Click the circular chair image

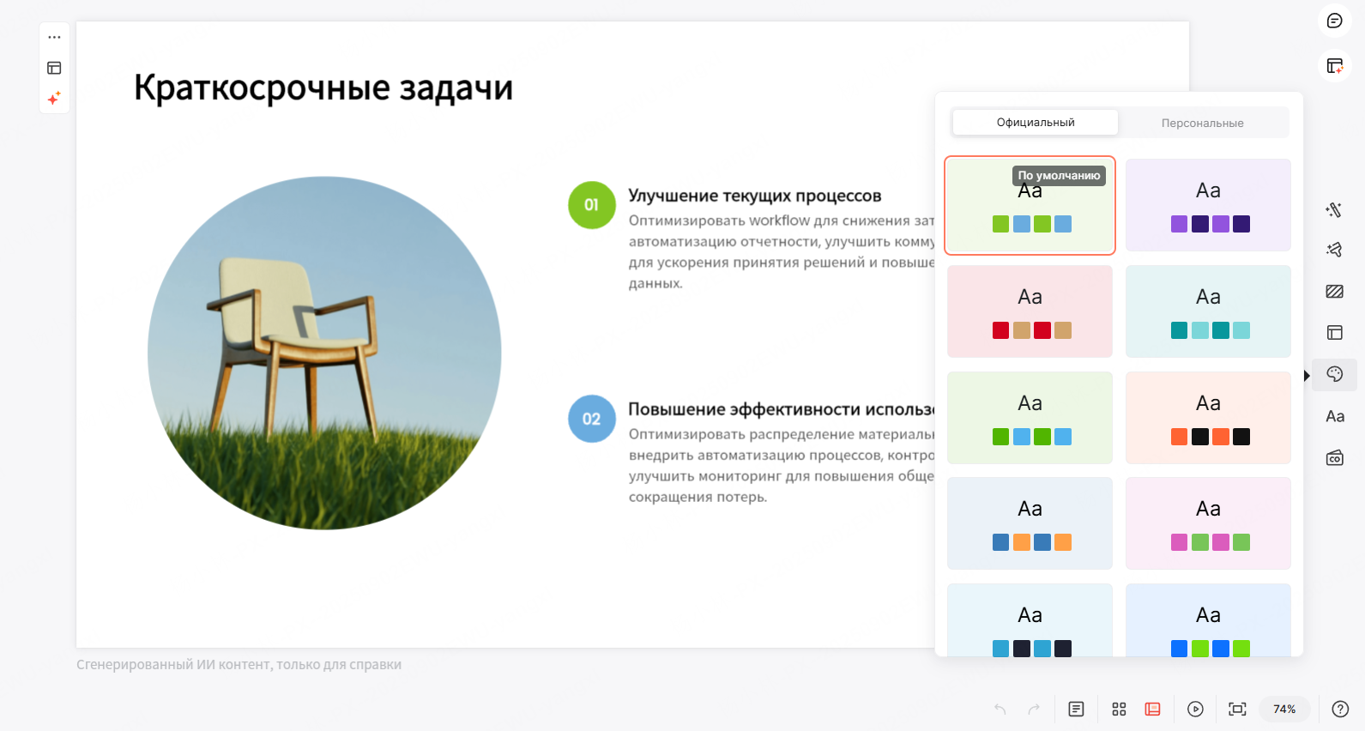click(324, 353)
